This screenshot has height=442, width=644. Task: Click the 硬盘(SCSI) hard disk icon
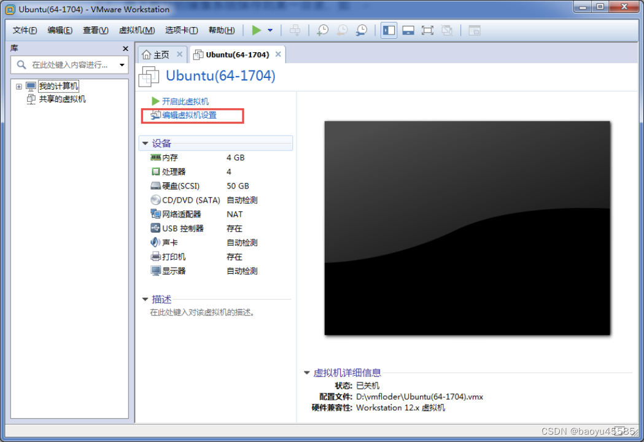(x=155, y=185)
